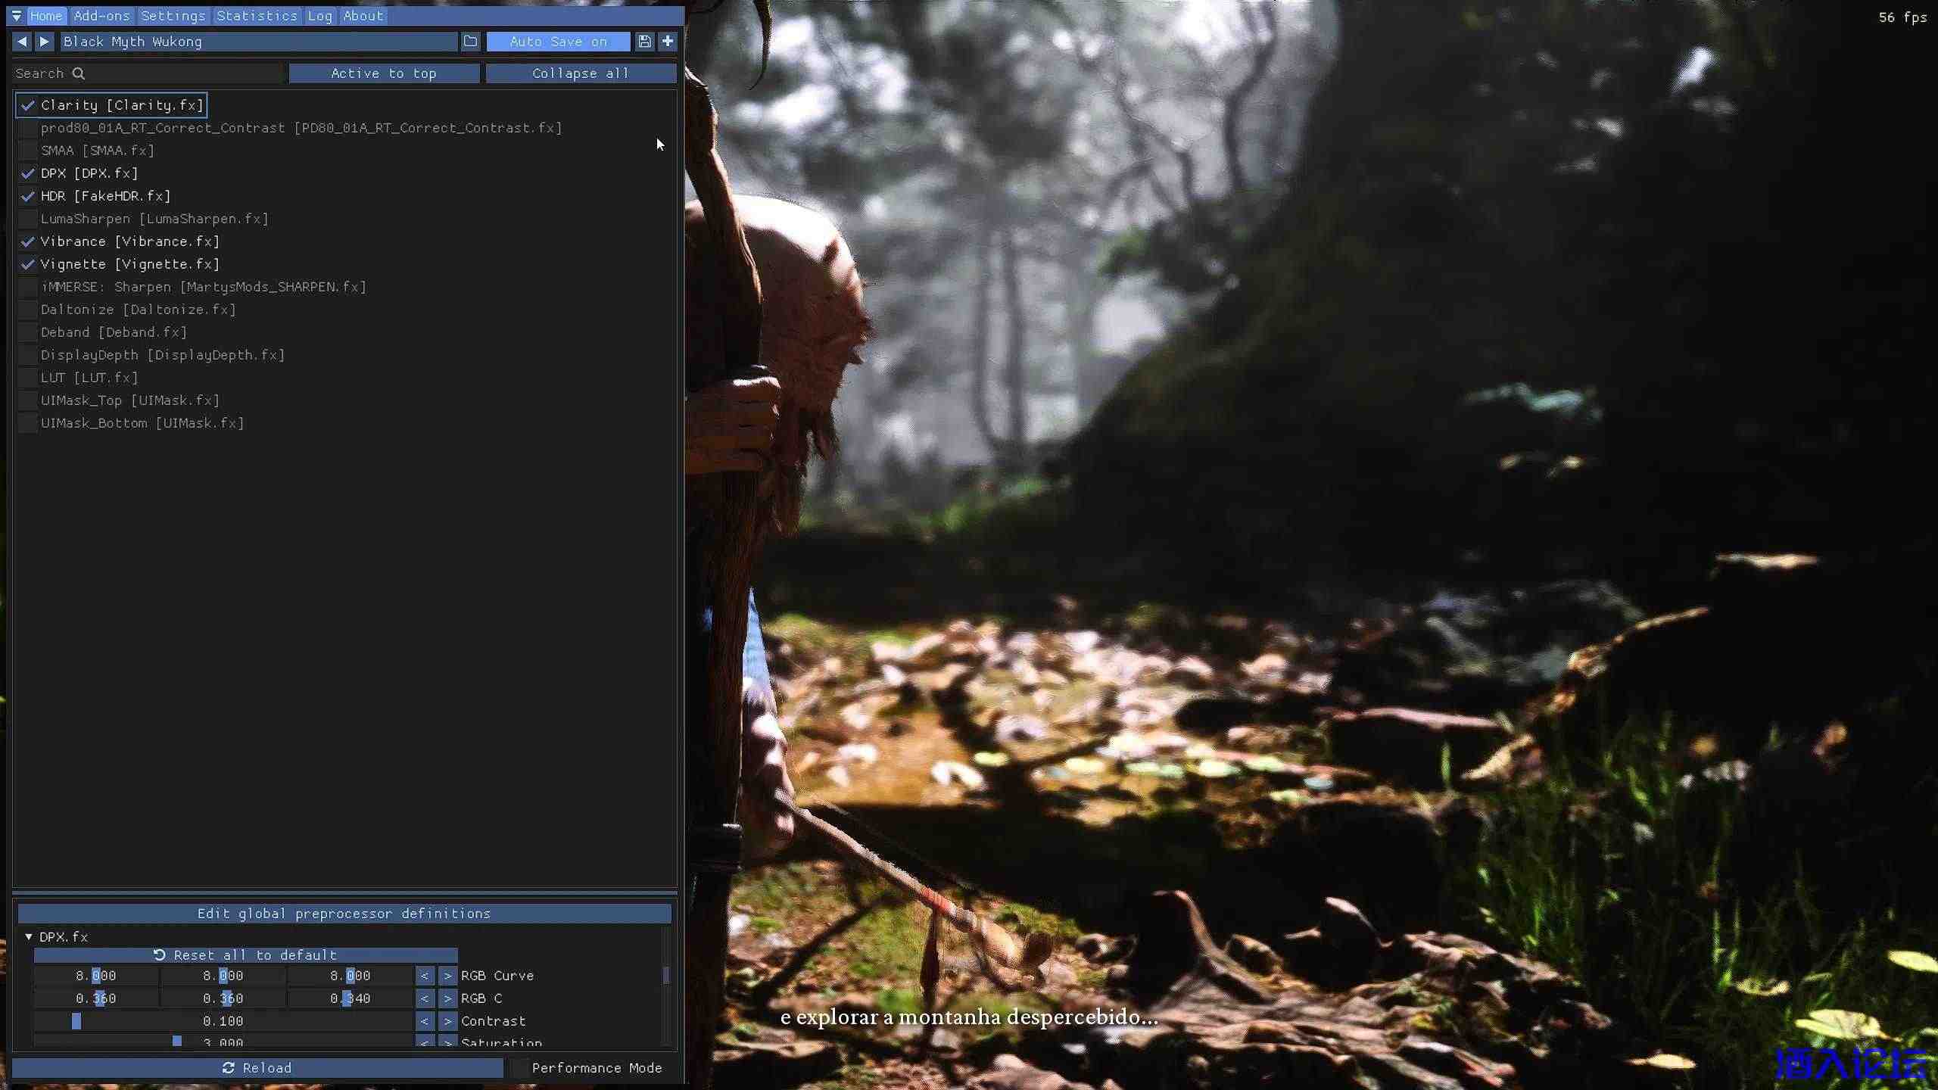Collapse the DPX.fx settings section
Screen dimensions: 1938x1090
point(29,937)
